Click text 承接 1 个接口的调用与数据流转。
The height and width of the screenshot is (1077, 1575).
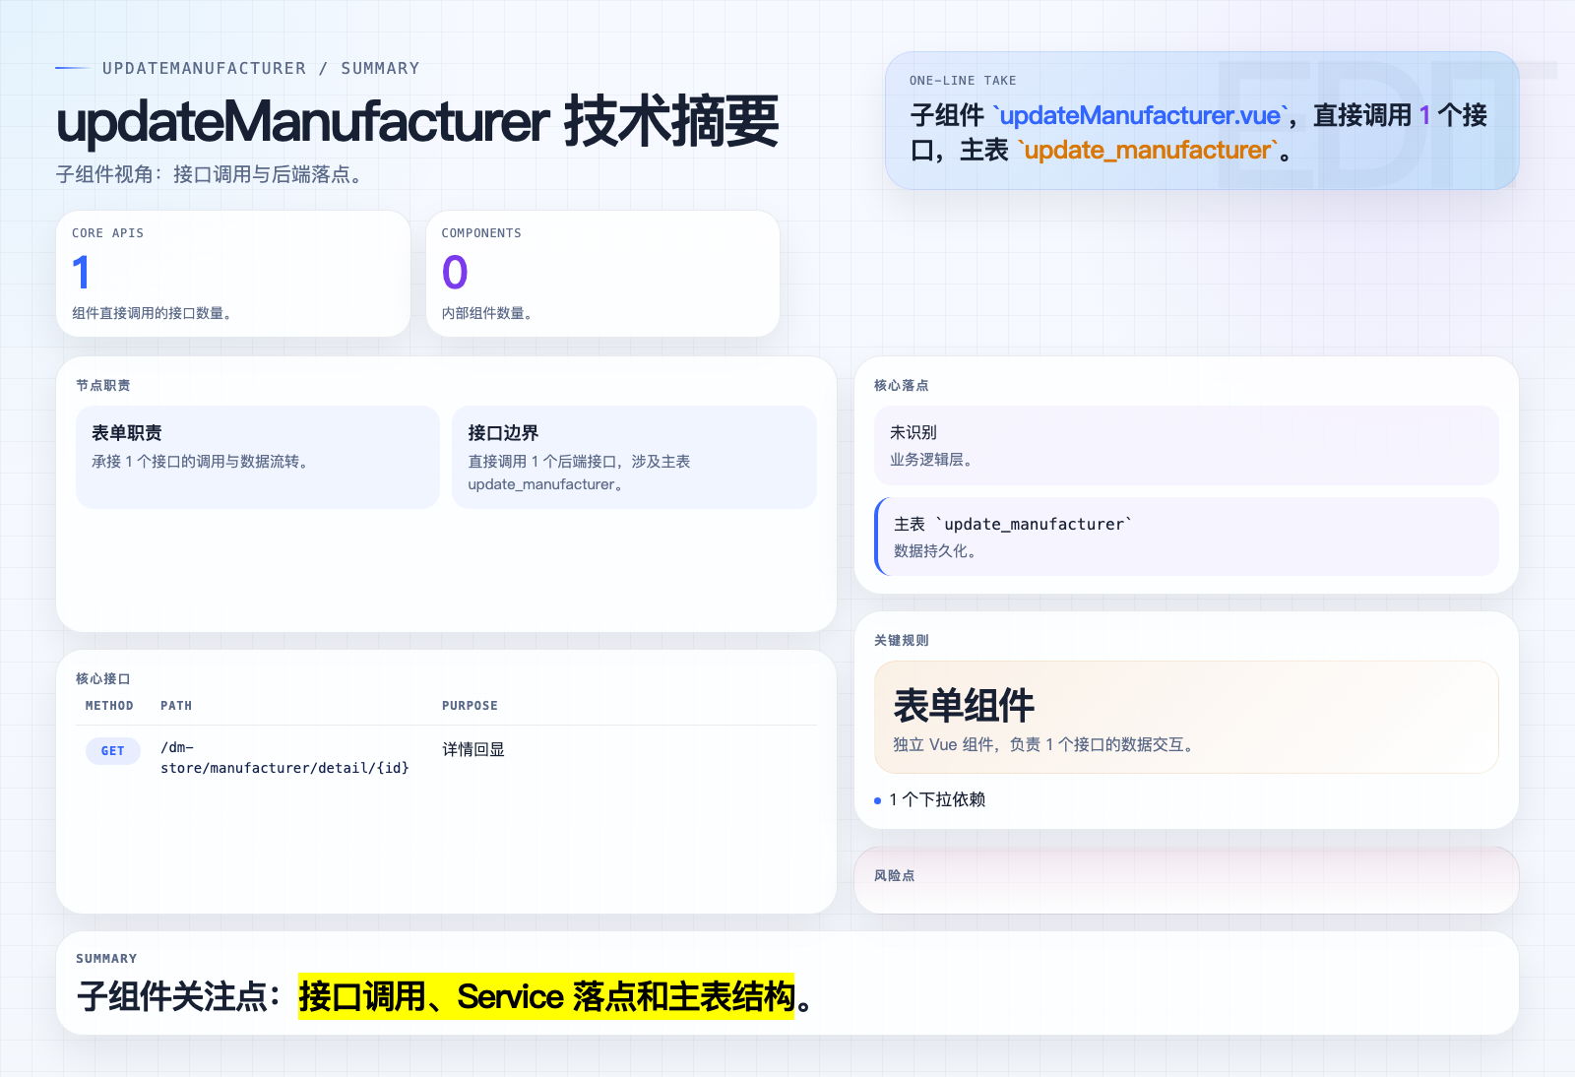(x=202, y=461)
